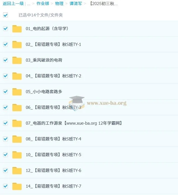Uncheck the checkbox for 04_【易错题专项】秋S班TY-2
The width and height of the screenshot is (178, 195).
[5, 76]
